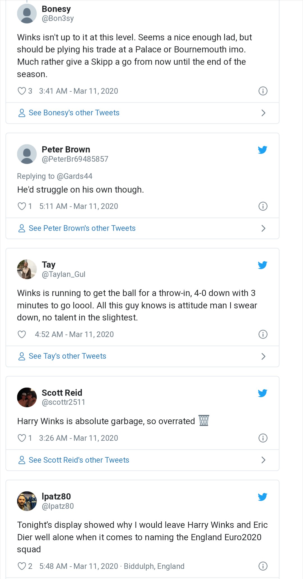The width and height of the screenshot is (303, 579).
Task: Click Twitter bird icon on Scott Reid's tweet
Action: [262, 393]
